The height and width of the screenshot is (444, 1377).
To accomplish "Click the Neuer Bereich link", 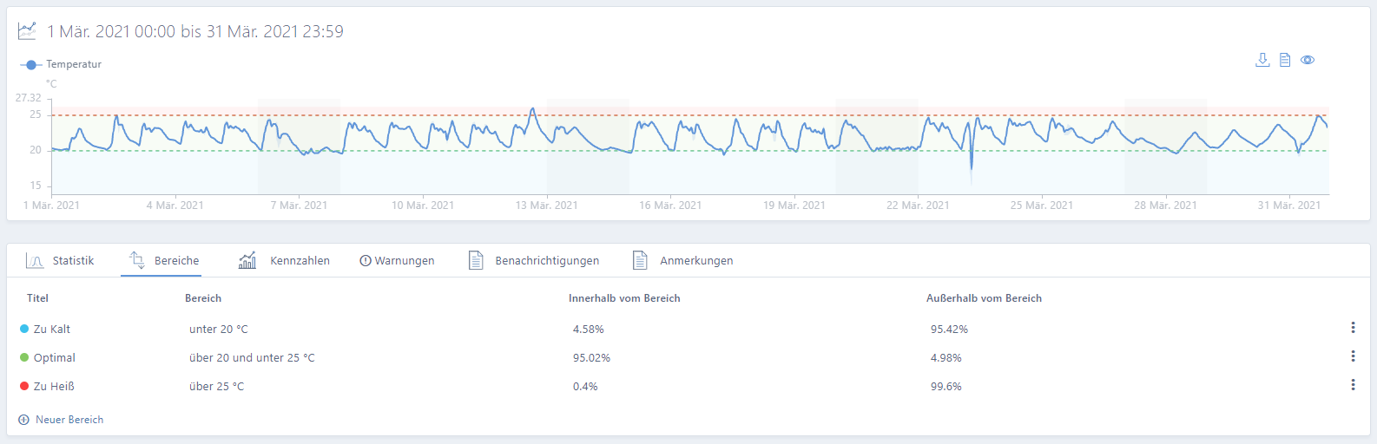I will point(69,420).
